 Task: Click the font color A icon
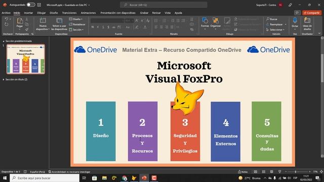coord(145,27)
